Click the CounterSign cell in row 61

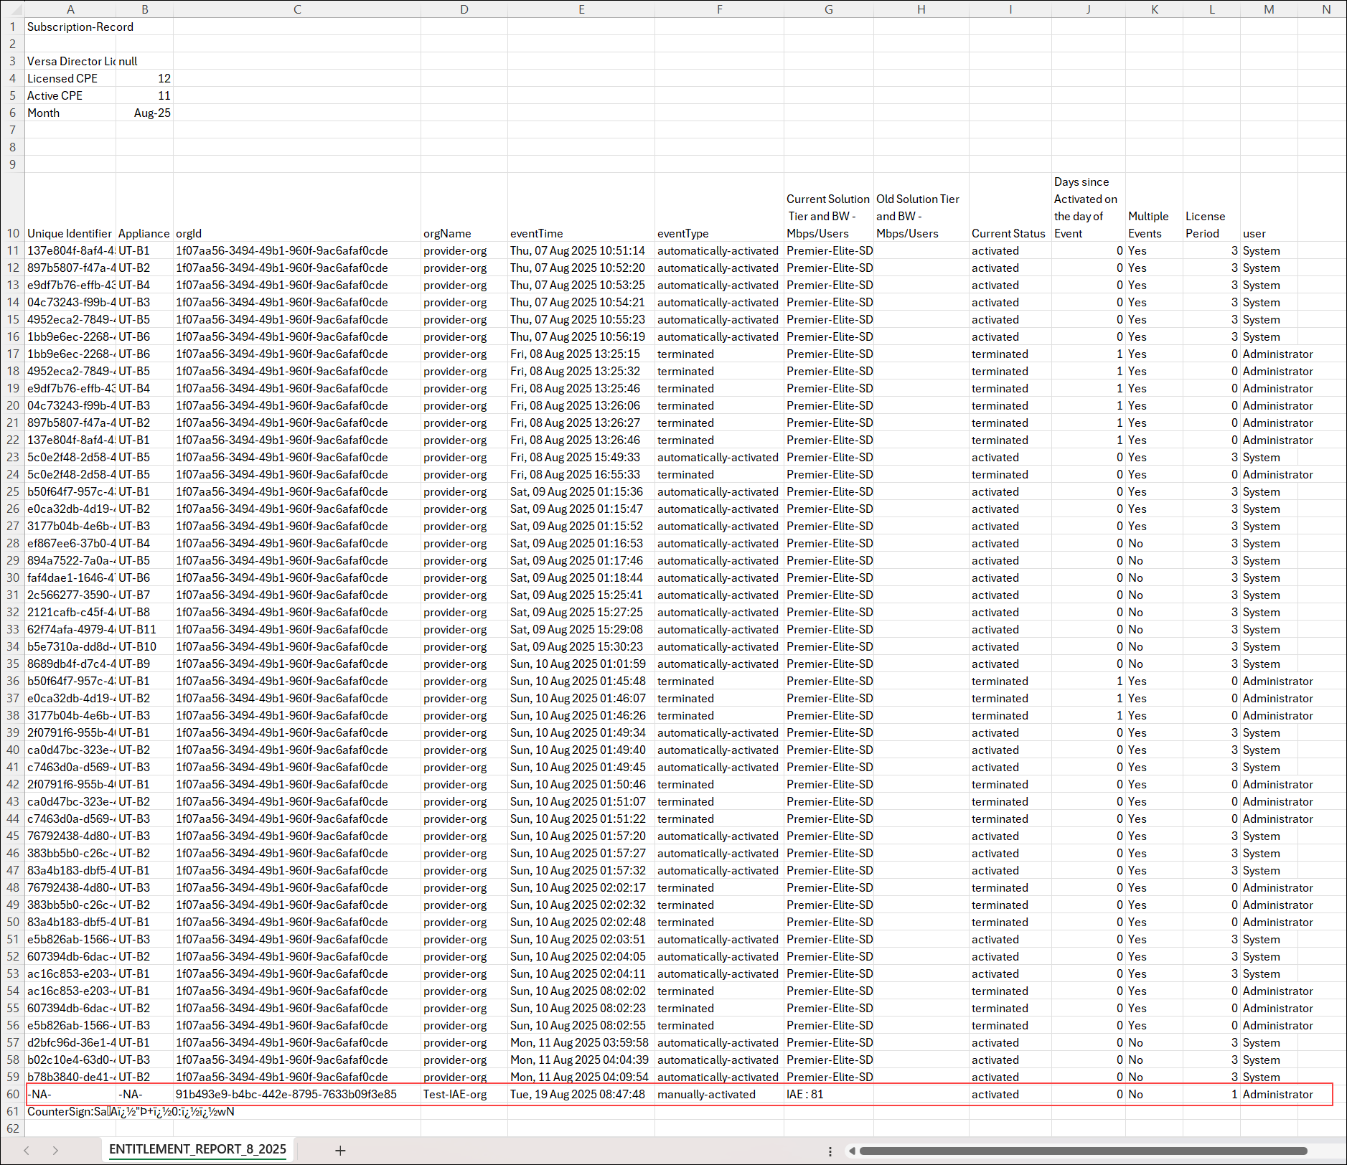(x=70, y=1111)
